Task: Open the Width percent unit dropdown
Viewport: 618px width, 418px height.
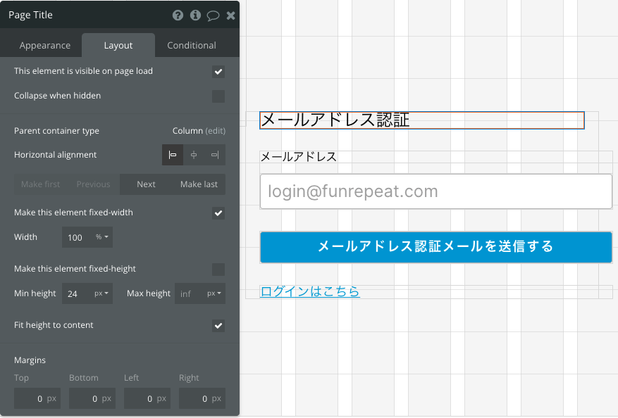Action: pos(102,237)
